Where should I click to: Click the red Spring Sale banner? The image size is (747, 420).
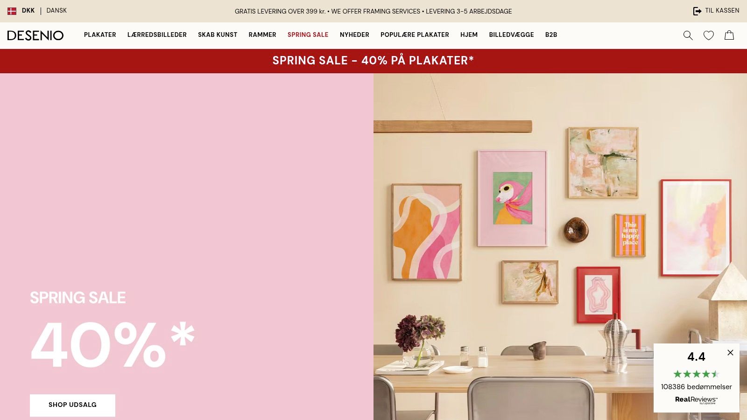373,61
